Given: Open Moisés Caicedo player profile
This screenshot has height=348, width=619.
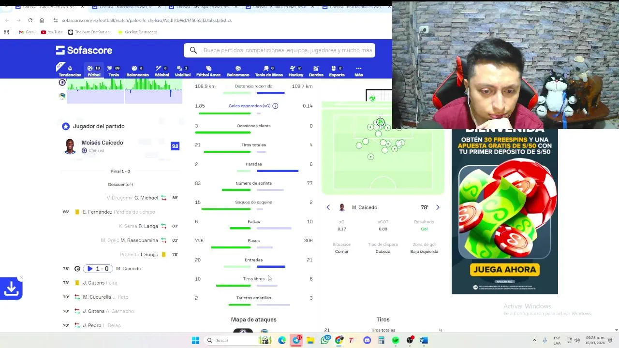Looking at the screenshot, I should [102, 143].
